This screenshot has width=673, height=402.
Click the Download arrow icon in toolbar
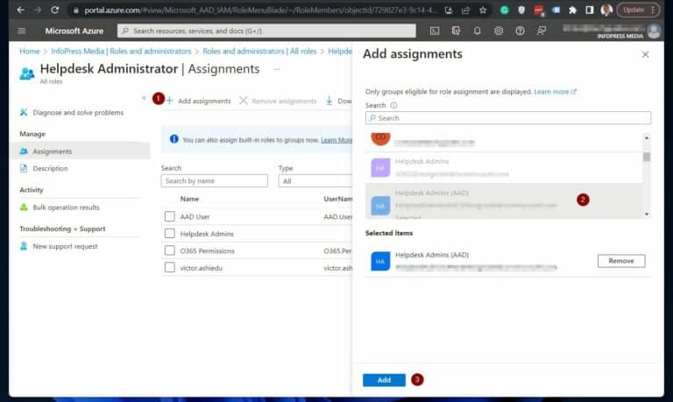coord(329,101)
